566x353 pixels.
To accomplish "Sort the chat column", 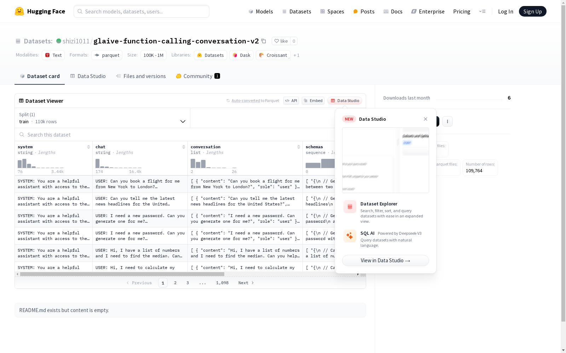I will coord(184,147).
